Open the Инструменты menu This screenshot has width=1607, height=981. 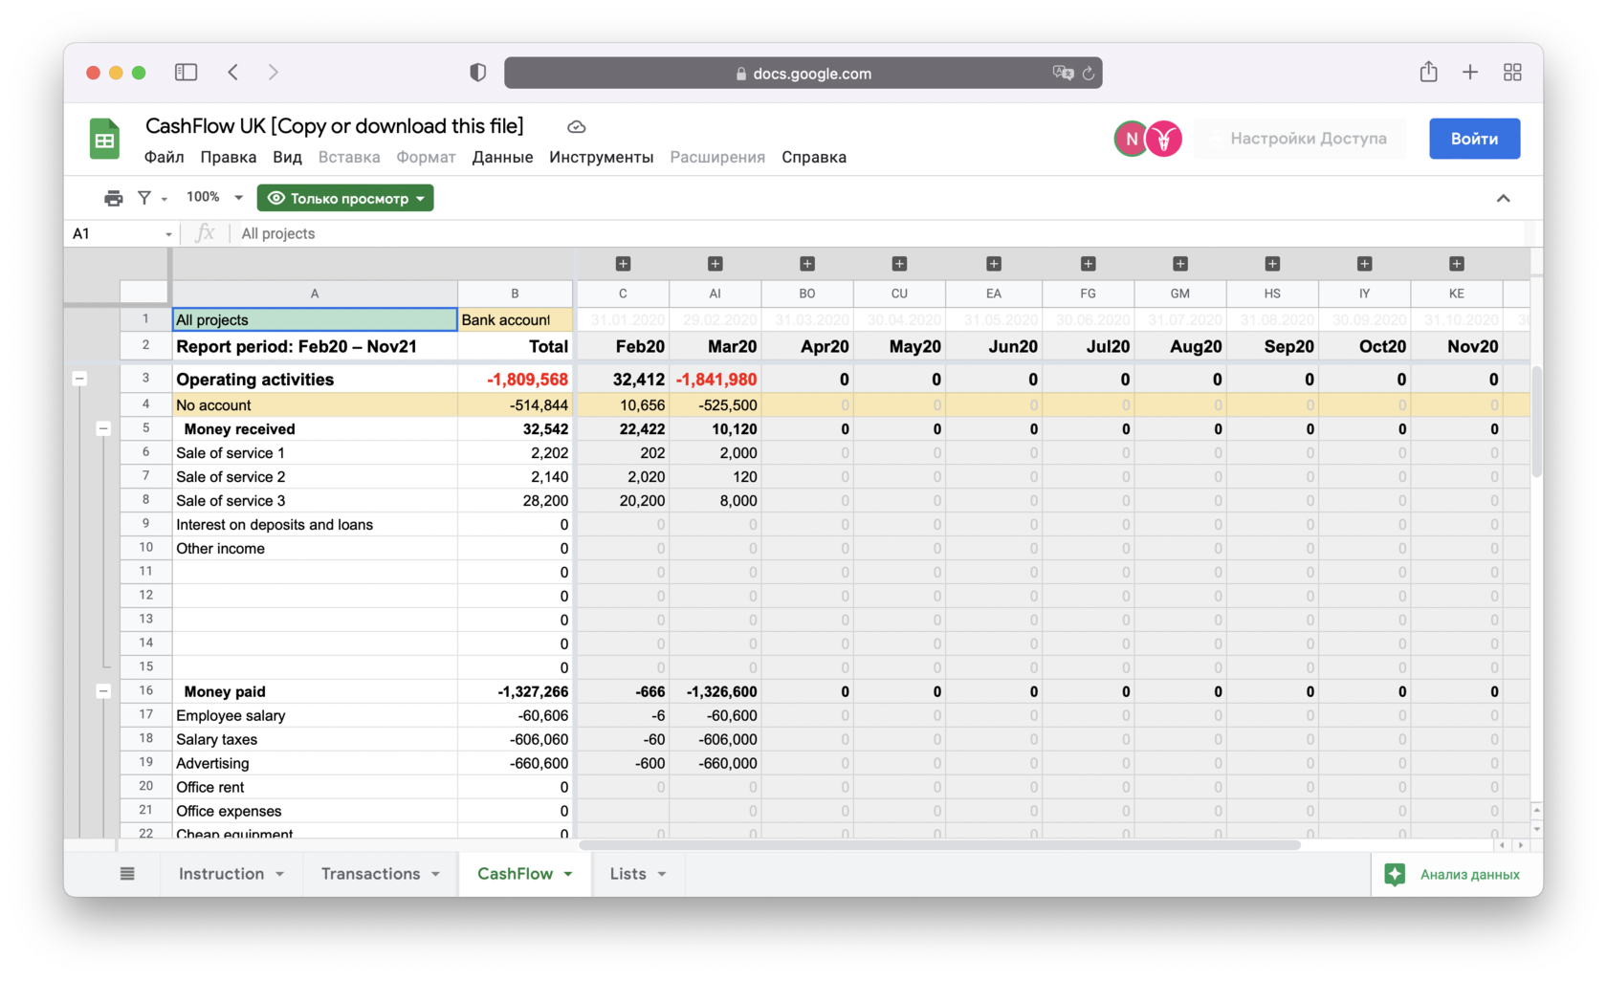pyautogui.click(x=602, y=157)
